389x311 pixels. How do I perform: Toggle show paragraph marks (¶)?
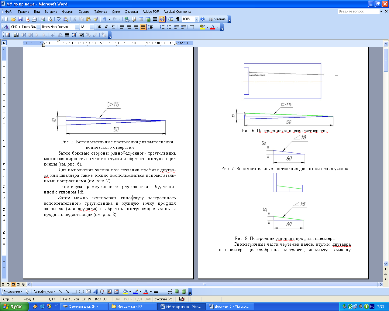pos(177,19)
